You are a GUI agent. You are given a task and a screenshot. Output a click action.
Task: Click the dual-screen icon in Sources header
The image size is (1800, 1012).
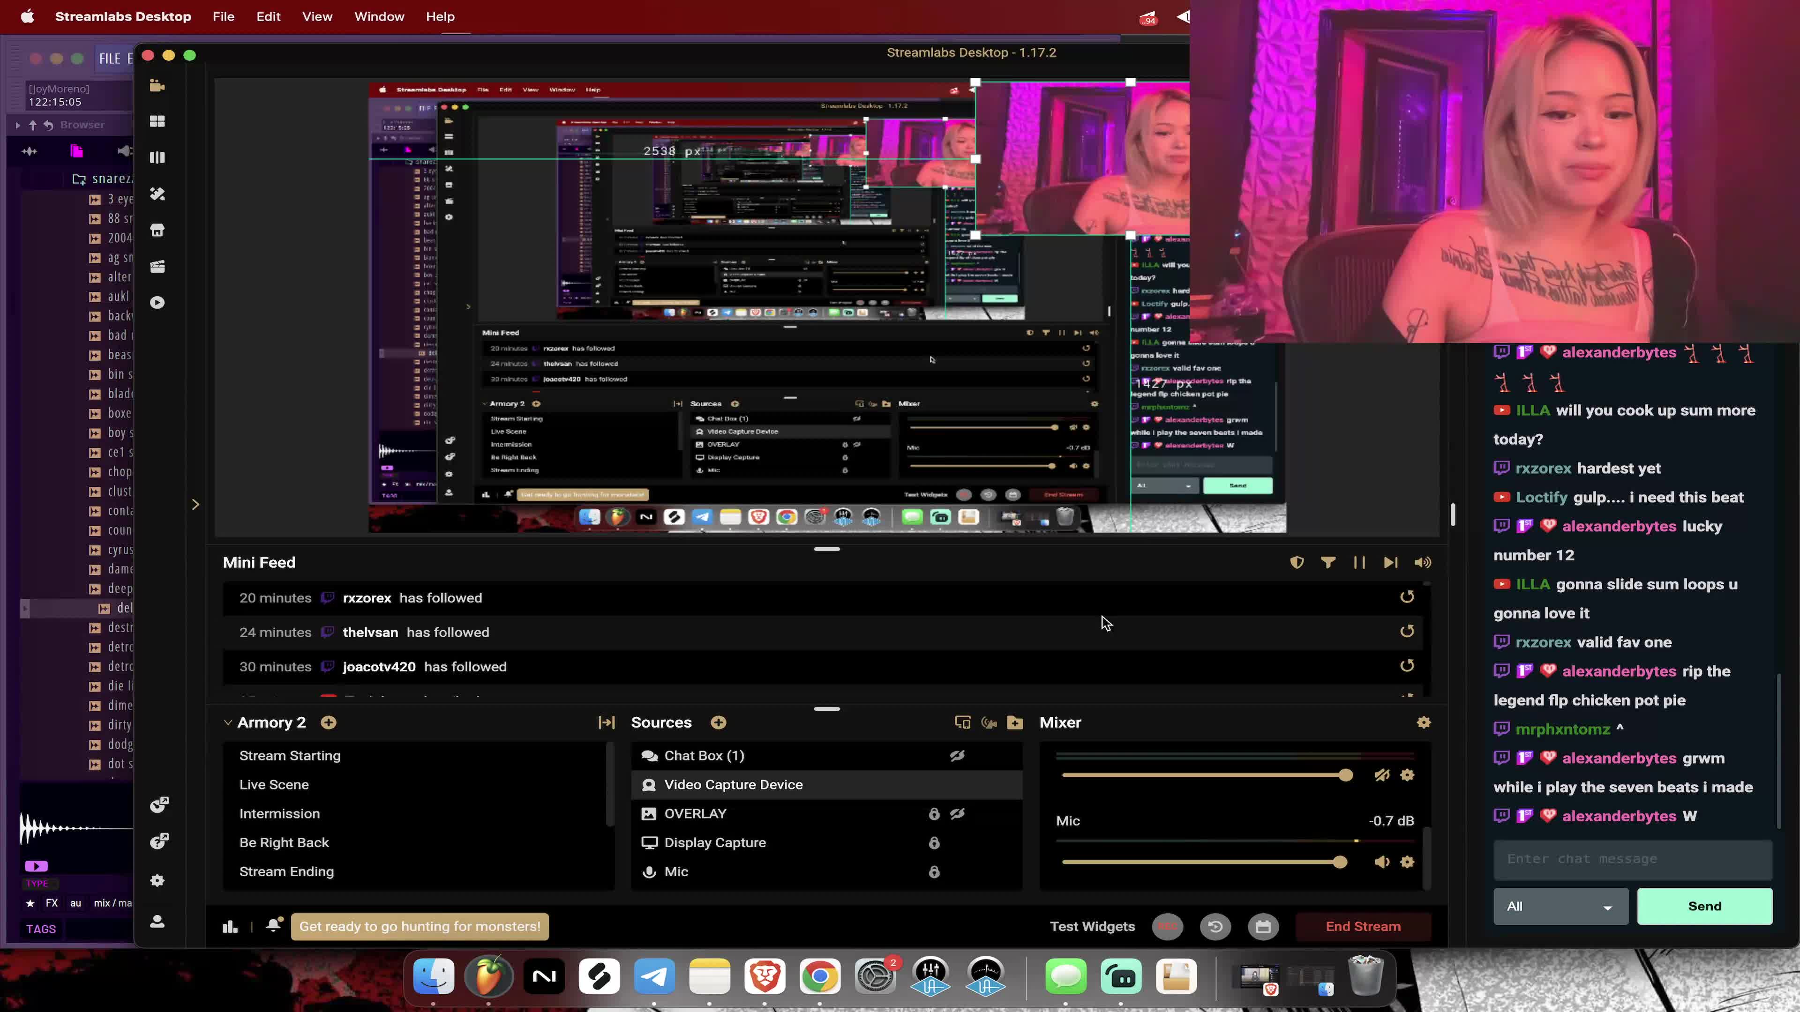pyautogui.click(x=962, y=722)
